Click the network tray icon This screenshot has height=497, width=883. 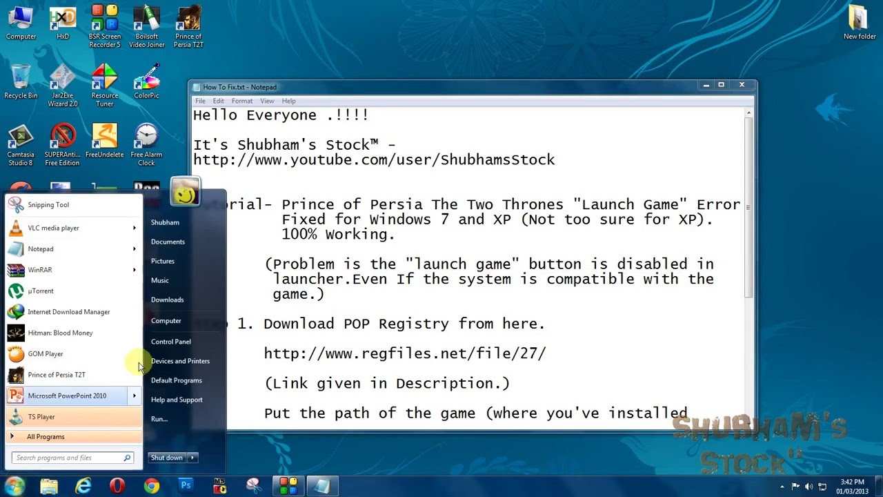(822, 487)
